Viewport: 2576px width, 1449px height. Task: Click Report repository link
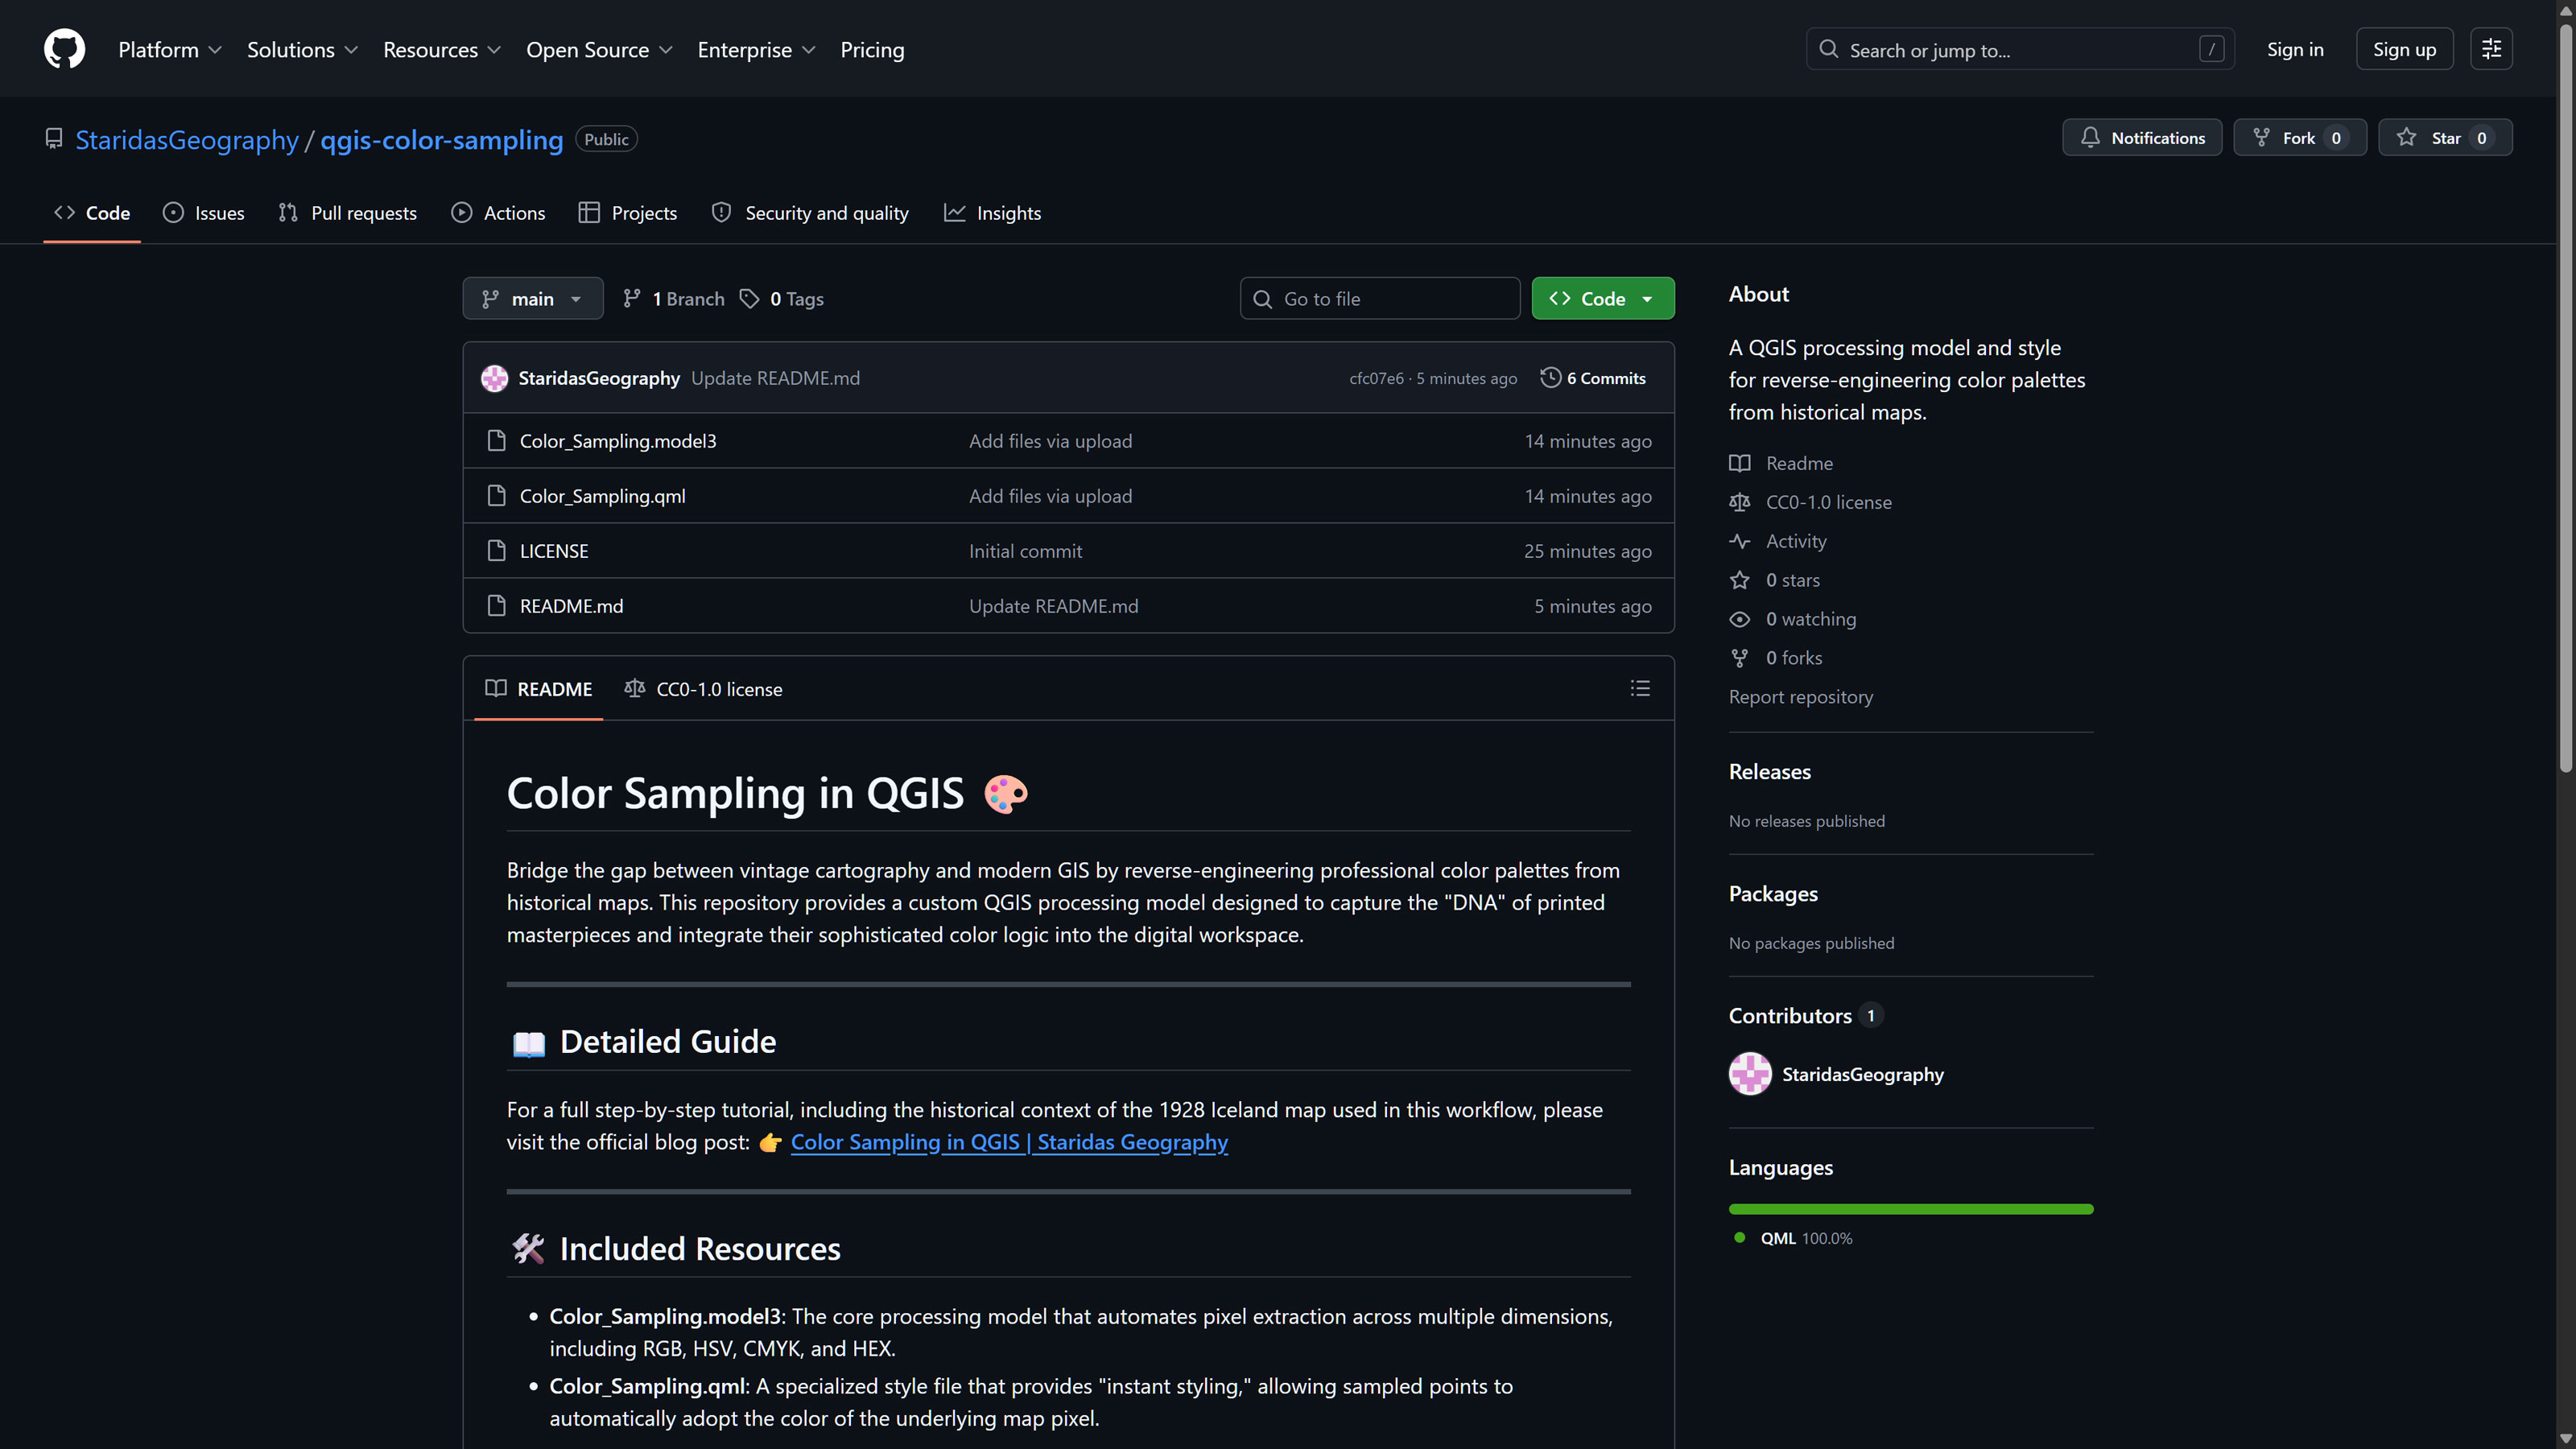pyautogui.click(x=1801, y=697)
